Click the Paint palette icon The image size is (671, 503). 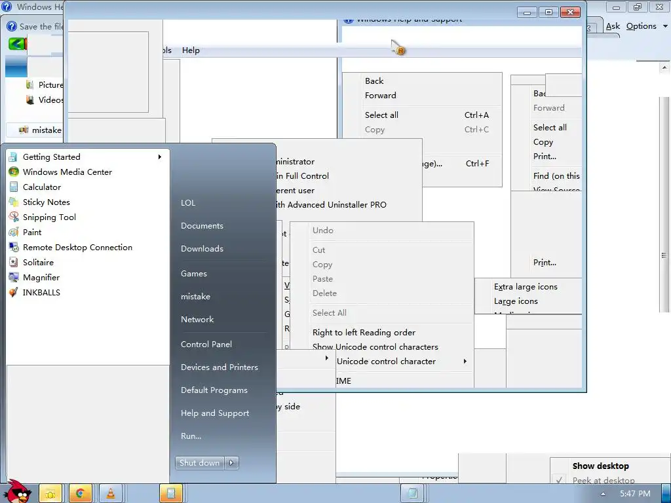pyautogui.click(x=13, y=233)
